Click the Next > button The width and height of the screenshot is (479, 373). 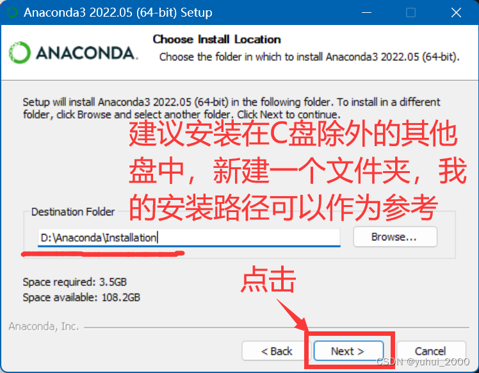(348, 351)
